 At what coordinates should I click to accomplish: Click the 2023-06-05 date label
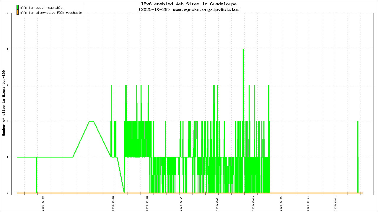click(281, 203)
